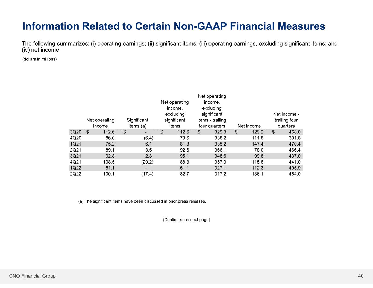The height and width of the screenshot is (288, 373).
Task: Click the '(Continued on next page)' text
Action: (x=186, y=220)
